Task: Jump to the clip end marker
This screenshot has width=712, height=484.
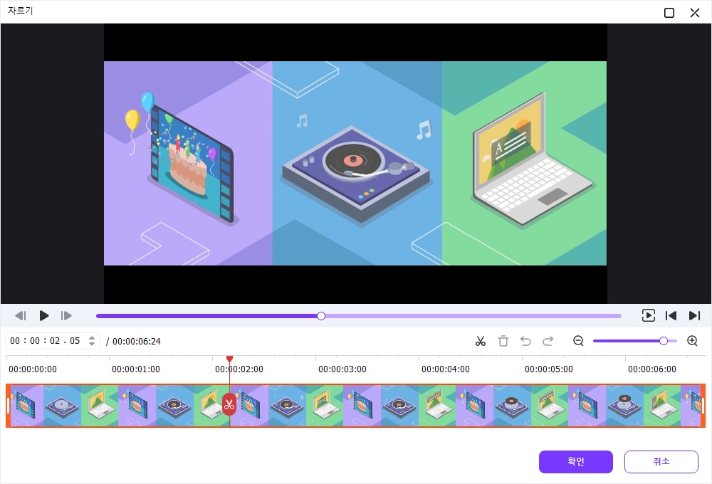Action: coord(694,315)
